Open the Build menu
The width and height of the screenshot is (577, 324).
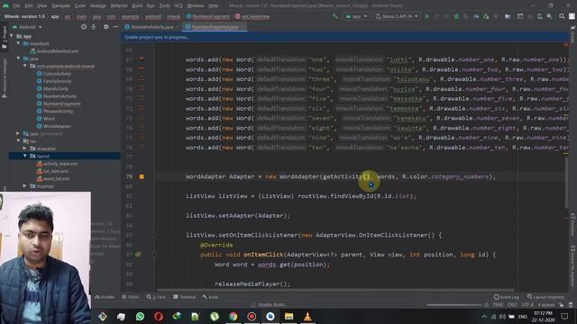pyautogui.click(x=137, y=5)
